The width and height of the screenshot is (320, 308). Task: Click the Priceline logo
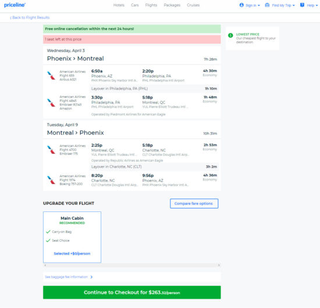(15, 5)
